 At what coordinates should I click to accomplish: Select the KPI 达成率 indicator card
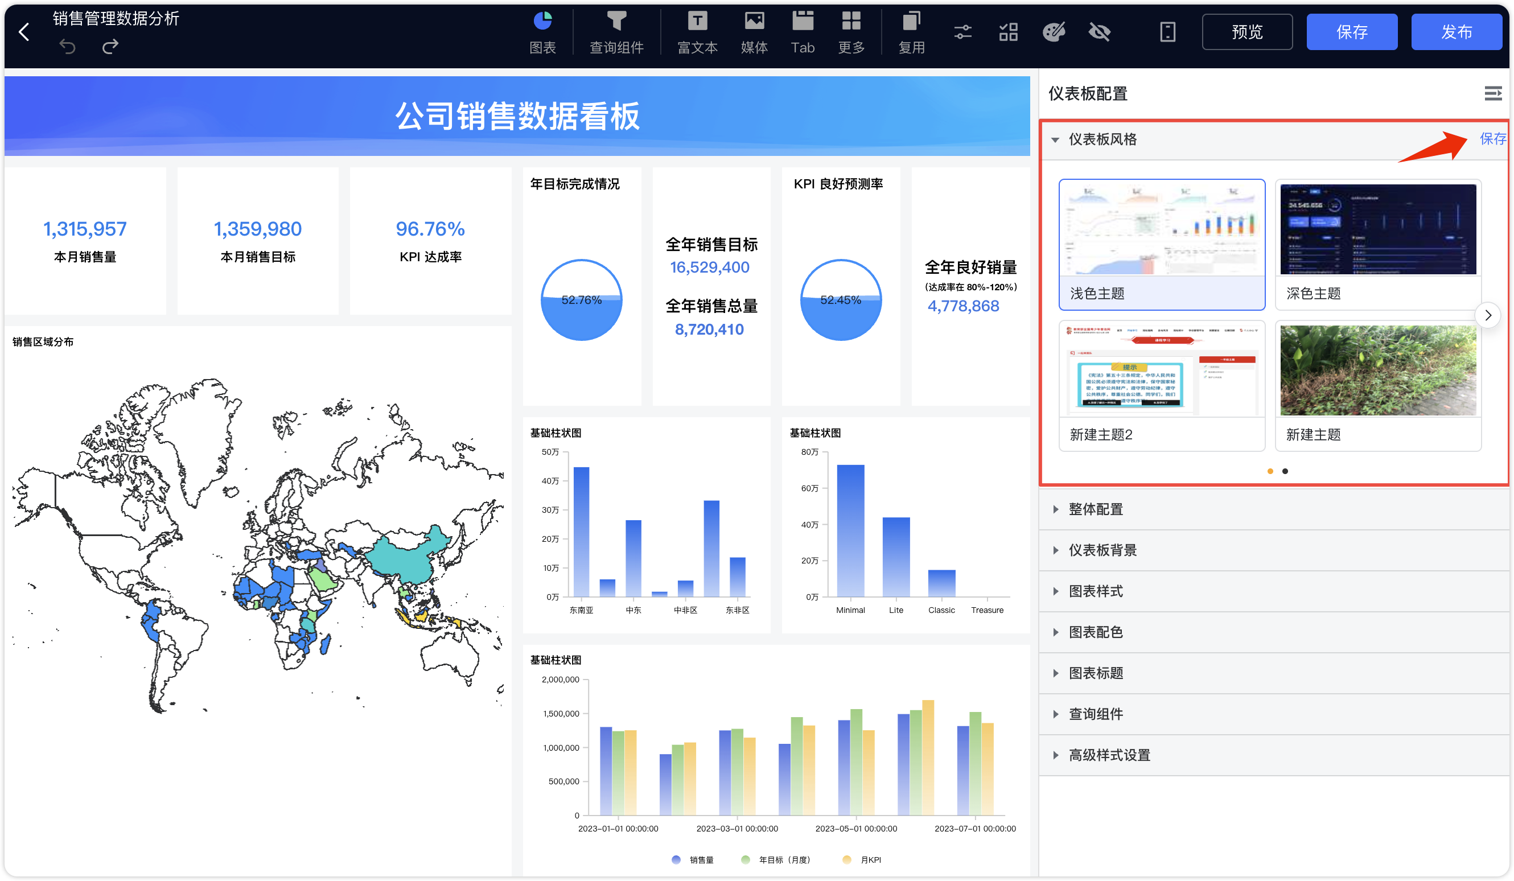click(430, 241)
